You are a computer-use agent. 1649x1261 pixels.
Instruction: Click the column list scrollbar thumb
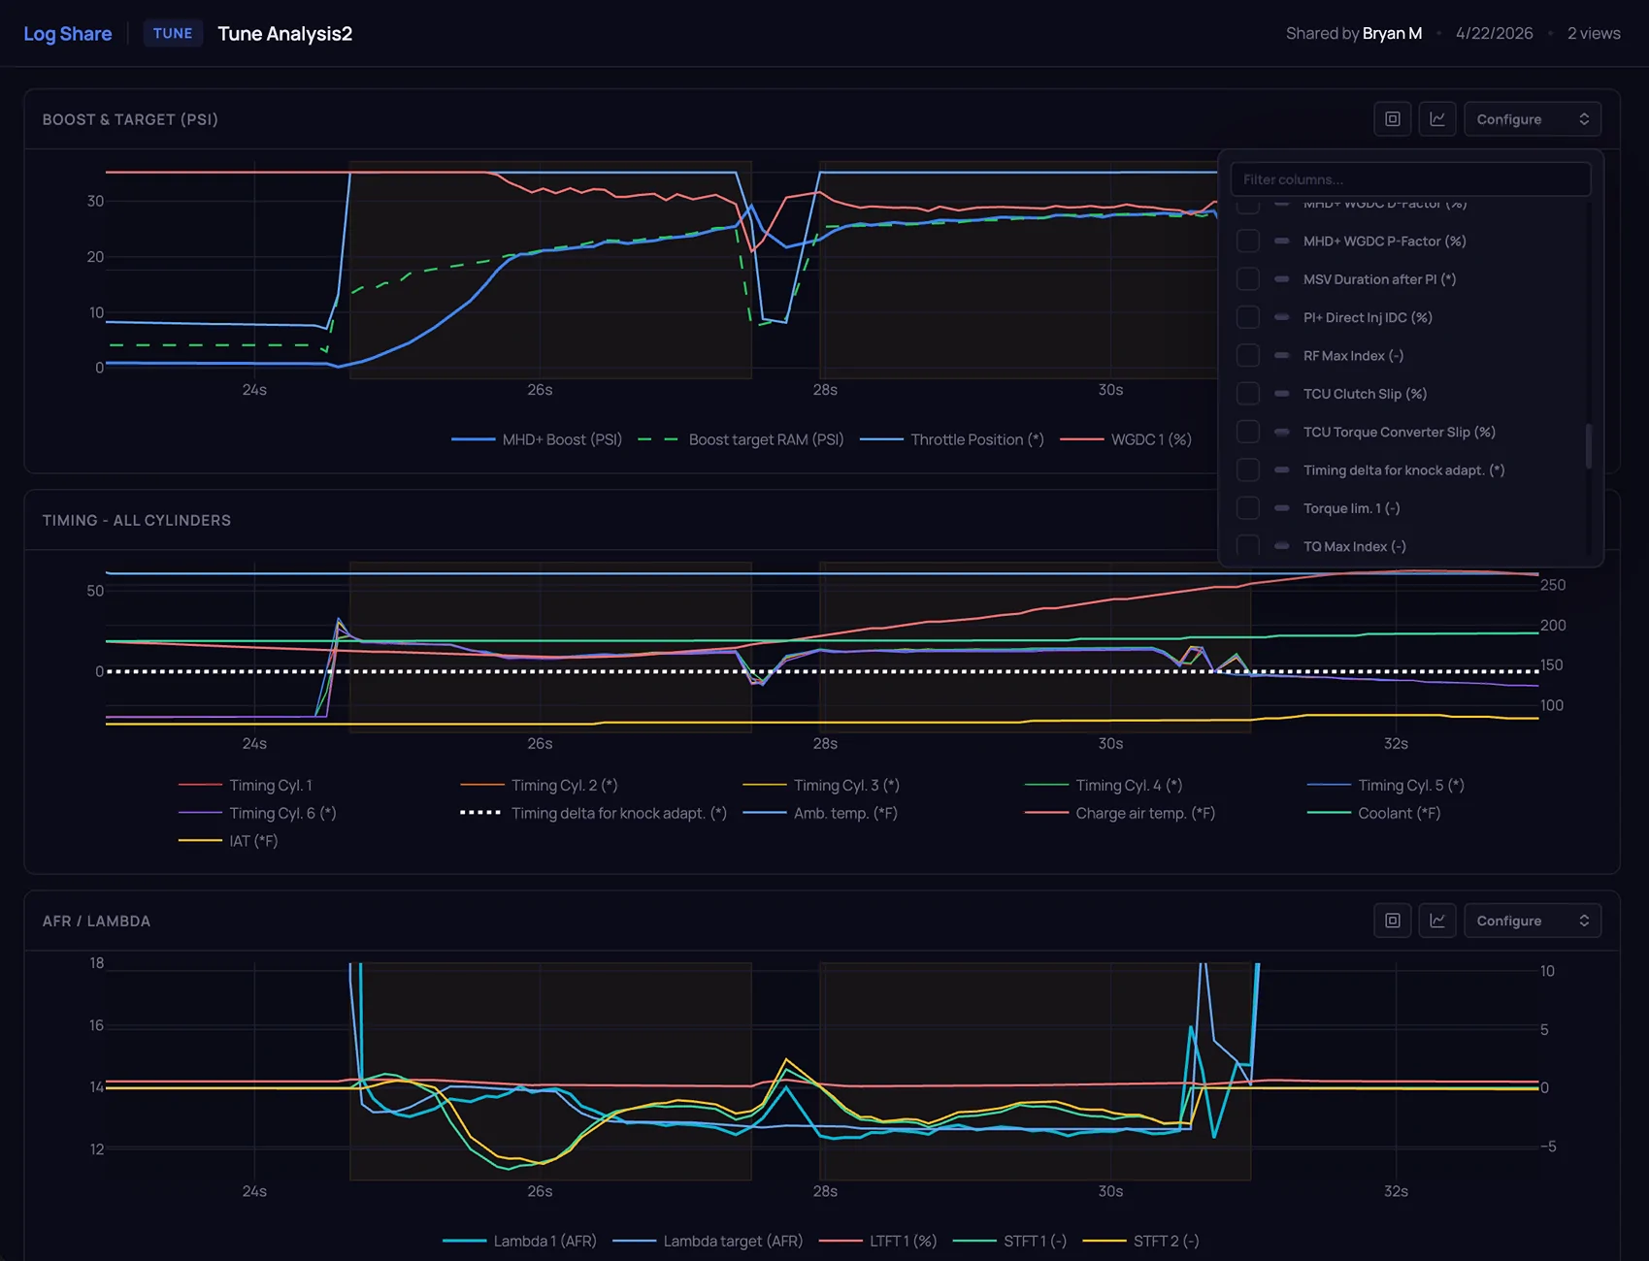[1589, 446]
